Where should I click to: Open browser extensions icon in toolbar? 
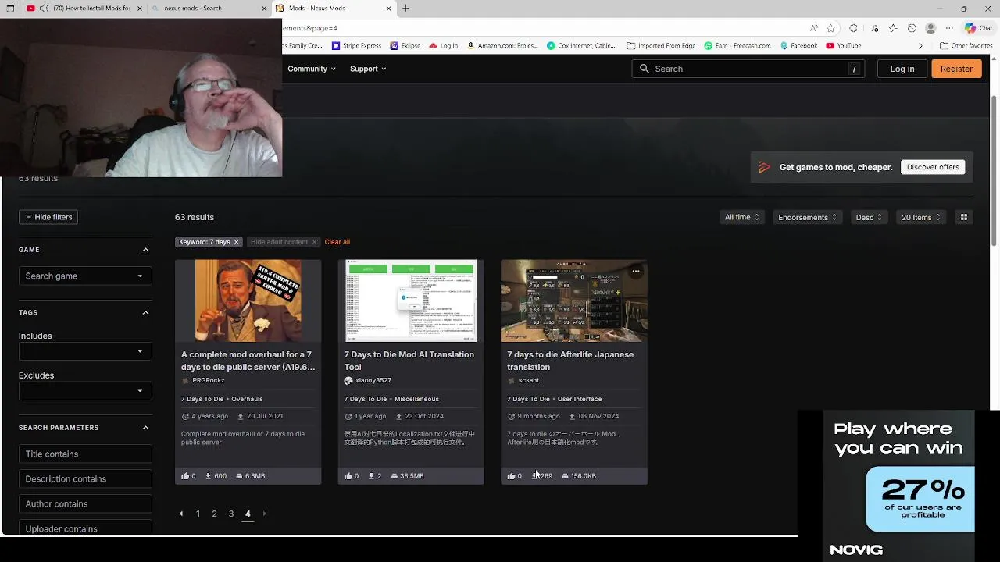[x=853, y=28]
